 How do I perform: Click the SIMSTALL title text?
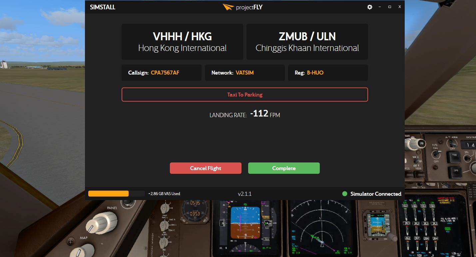pyautogui.click(x=103, y=7)
